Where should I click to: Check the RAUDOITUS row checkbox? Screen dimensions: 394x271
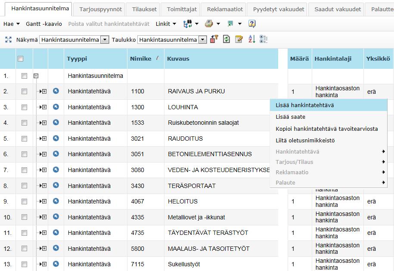pyautogui.click(x=25, y=139)
